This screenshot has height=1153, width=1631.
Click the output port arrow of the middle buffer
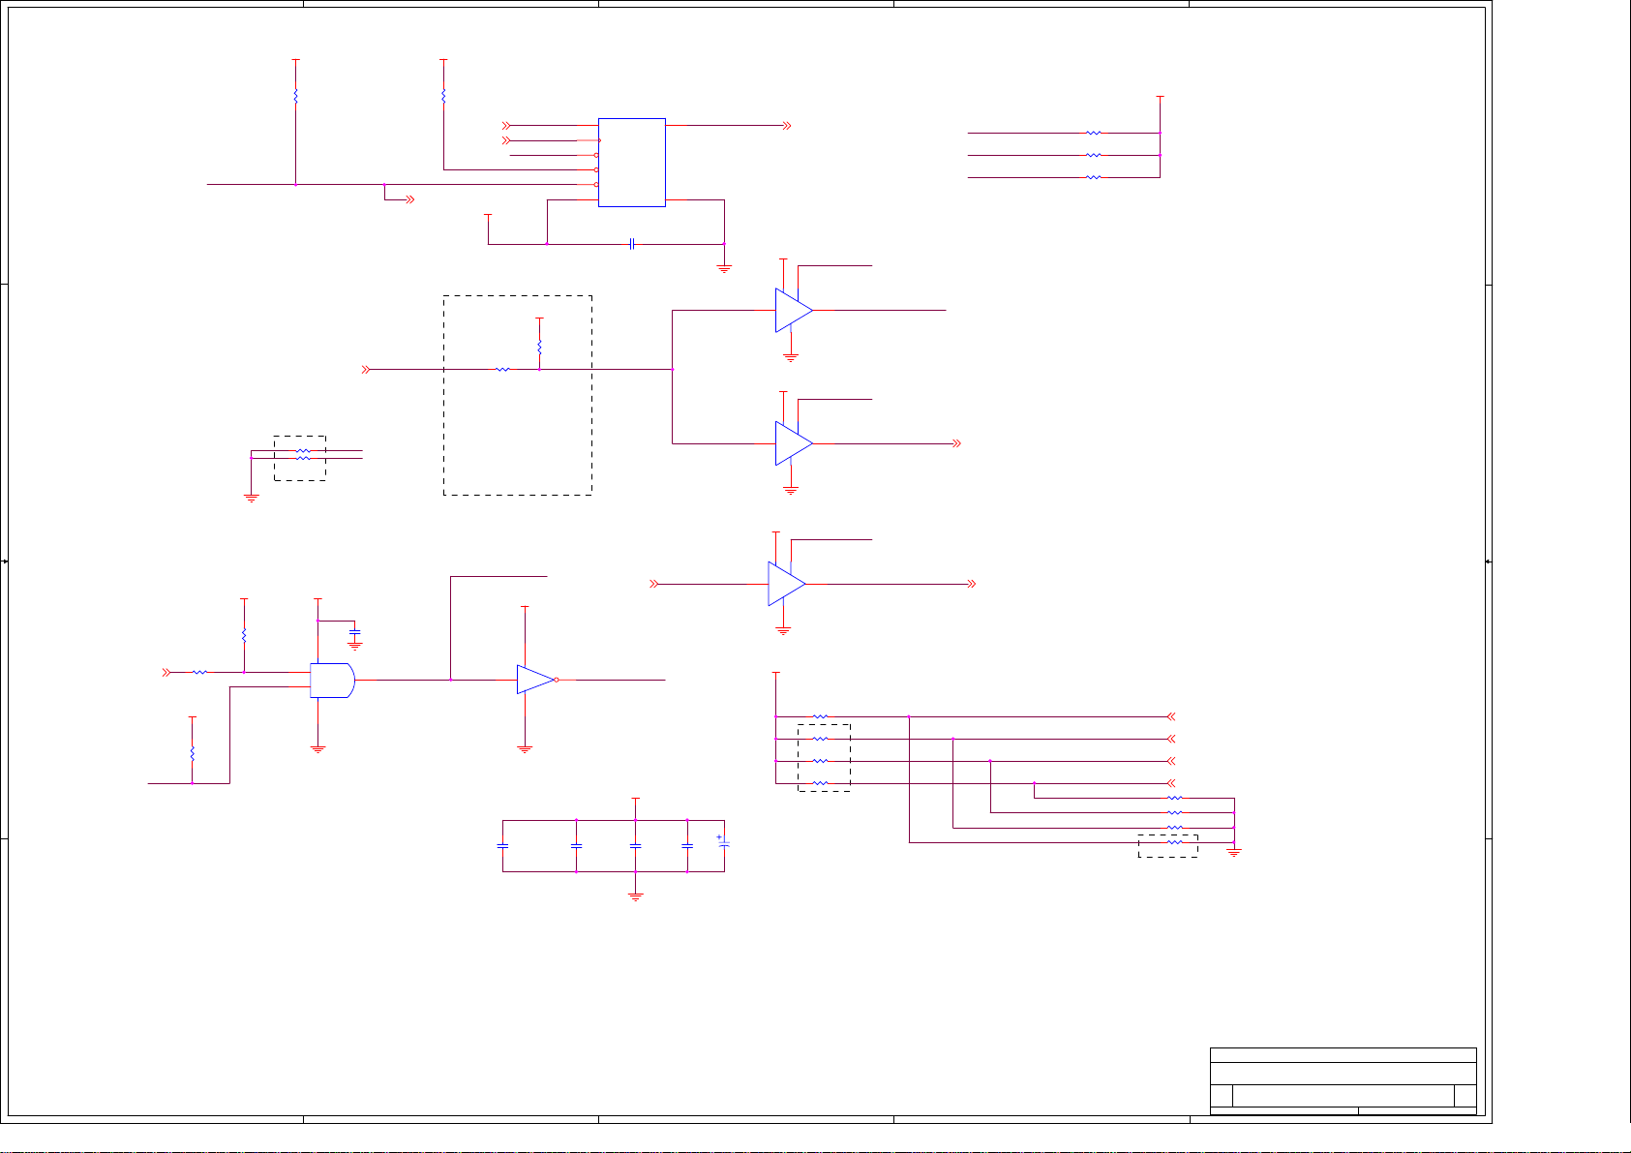tap(956, 443)
